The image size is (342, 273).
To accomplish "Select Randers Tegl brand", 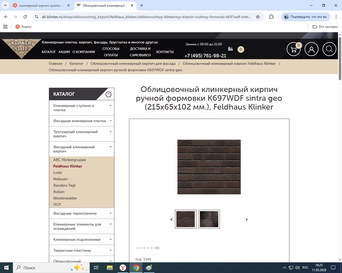I will (x=64, y=185).
